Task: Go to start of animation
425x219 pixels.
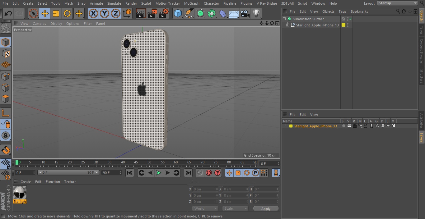Action: tap(130, 173)
